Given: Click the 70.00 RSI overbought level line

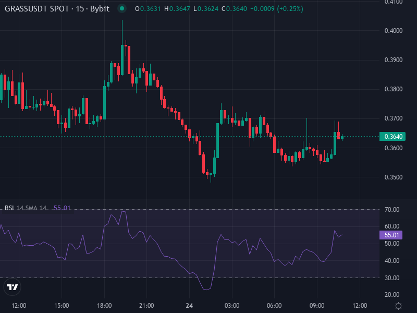Looking at the screenshot, I should pyautogui.click(x=208, y=210).
